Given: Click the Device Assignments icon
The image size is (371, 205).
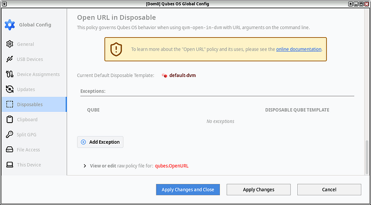Looking at the screenshot, I should [x=10, y=74].
